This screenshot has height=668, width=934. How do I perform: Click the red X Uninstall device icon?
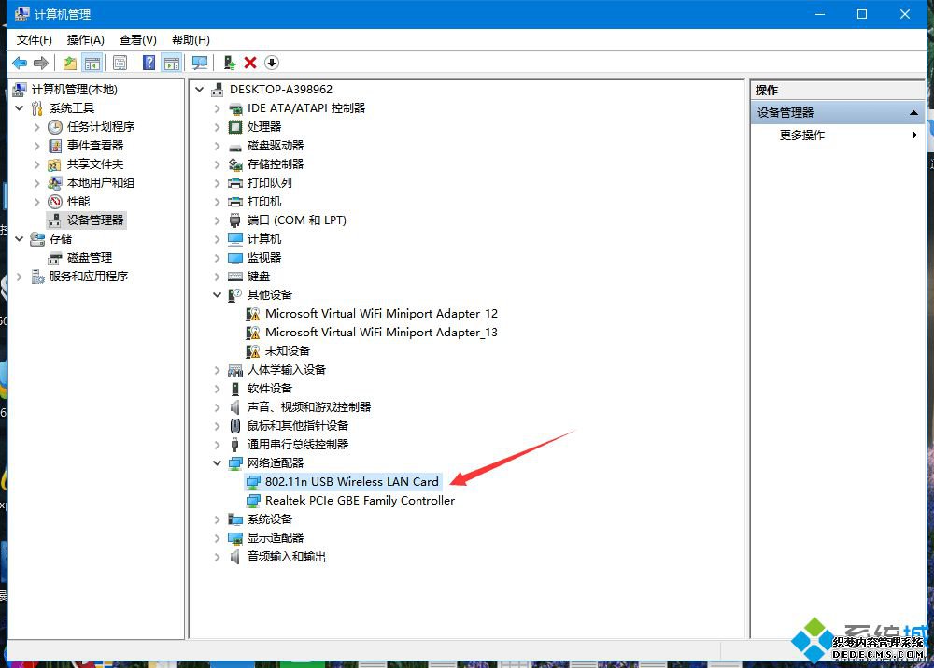tap(250, 63)
